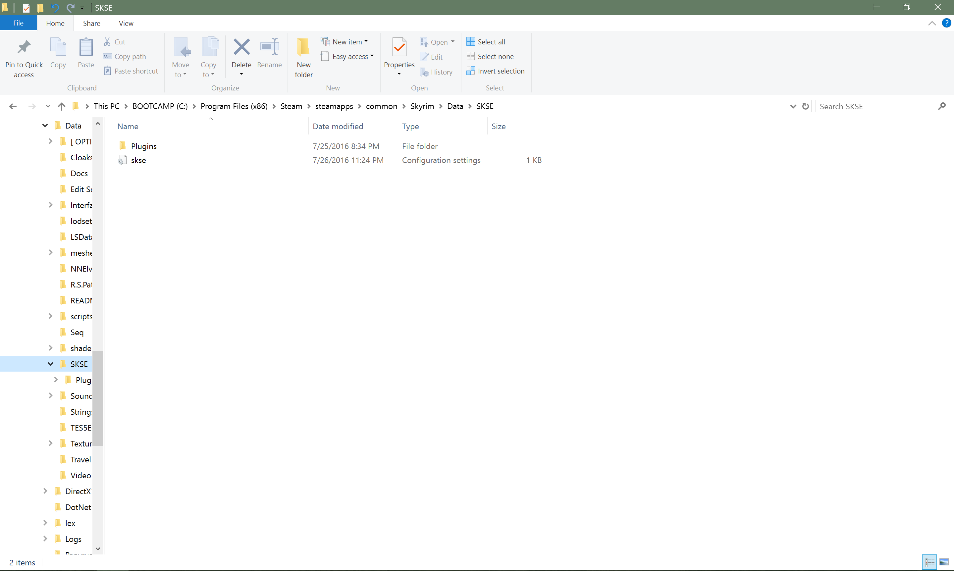Sort by the Type column header
The height and width of the screenshot is (571, 954).
442,126
